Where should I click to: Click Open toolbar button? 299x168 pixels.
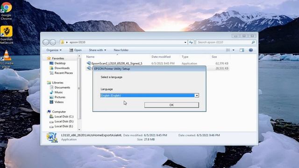pos(76,50)
